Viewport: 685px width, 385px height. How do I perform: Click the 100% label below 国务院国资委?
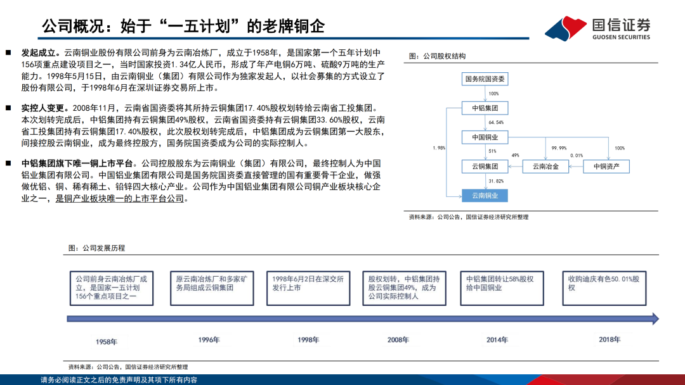click(x=493, y=94)
